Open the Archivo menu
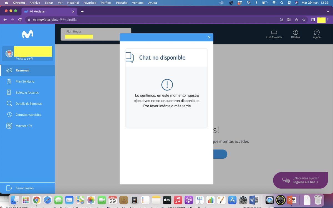Image resolution: width=333 pixels, height=208 pixels. (x=35, y=3)
